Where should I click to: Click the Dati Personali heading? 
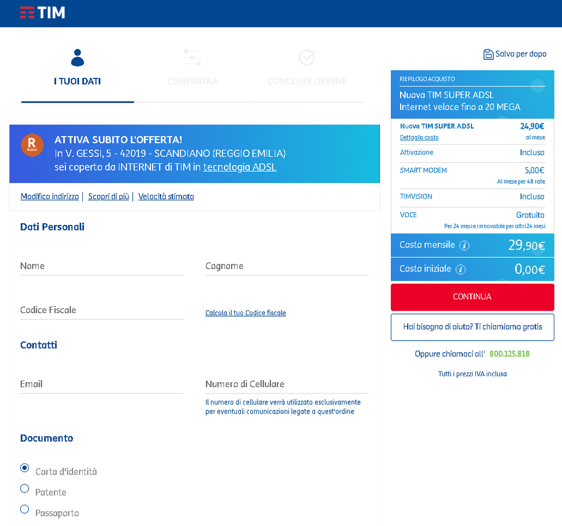click(52, 227)
